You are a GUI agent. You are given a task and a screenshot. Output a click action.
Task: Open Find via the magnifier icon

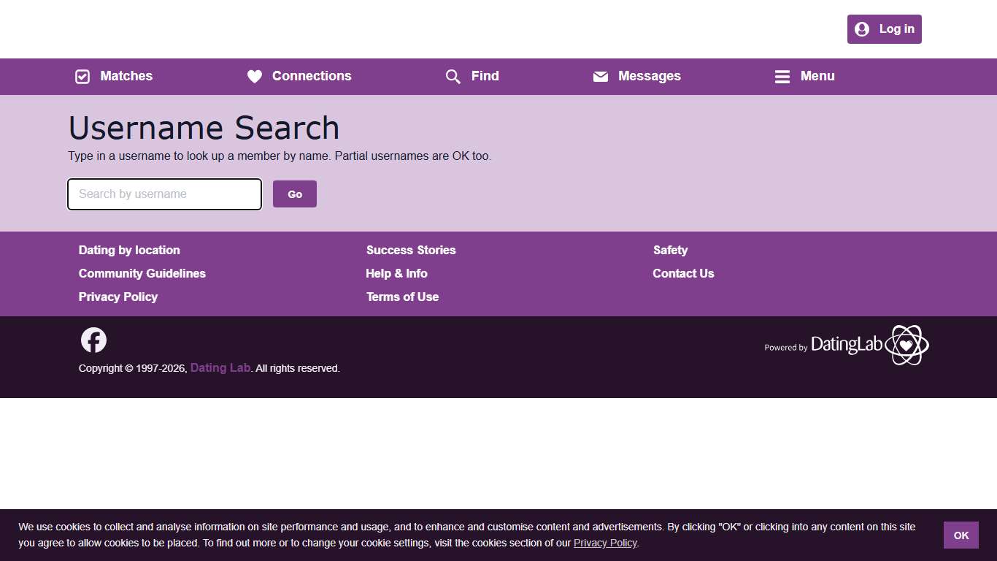tap(453, 76)
